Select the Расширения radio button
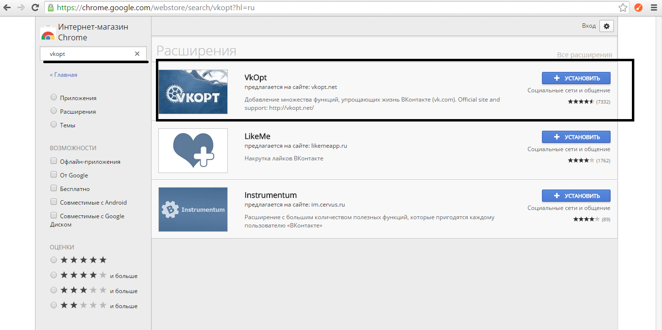 [x=53, y=111]
